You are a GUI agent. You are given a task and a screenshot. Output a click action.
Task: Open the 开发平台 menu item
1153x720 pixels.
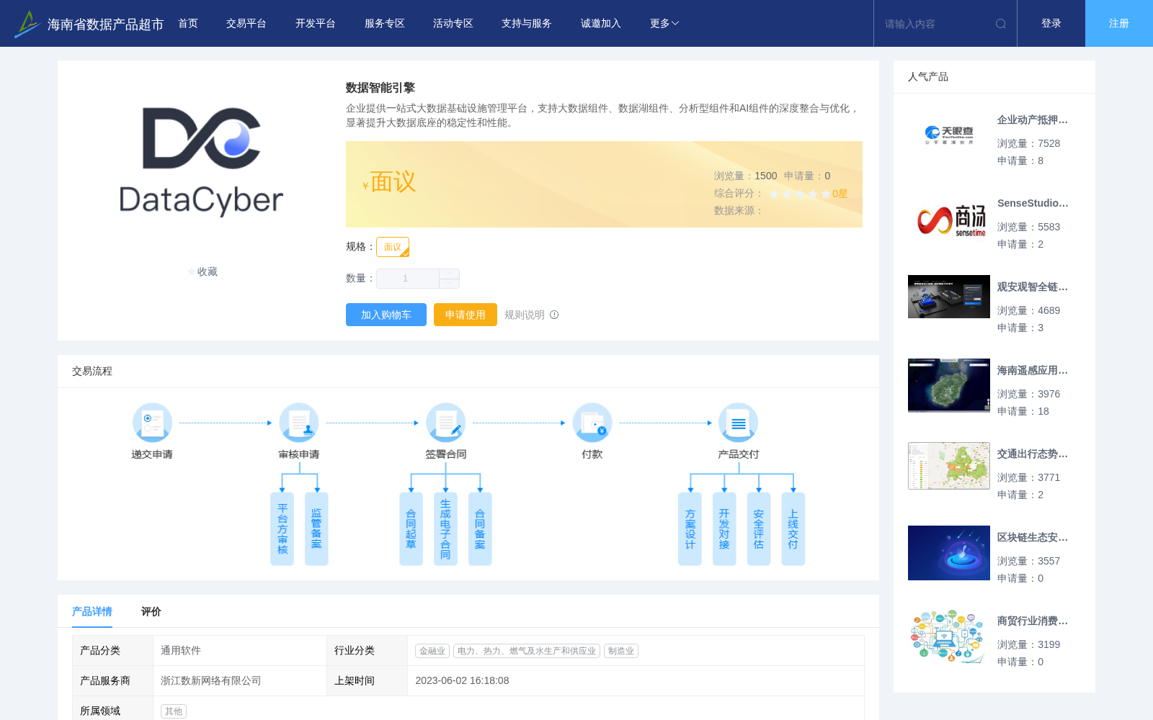pyautogui.click(x=316, y=24)
